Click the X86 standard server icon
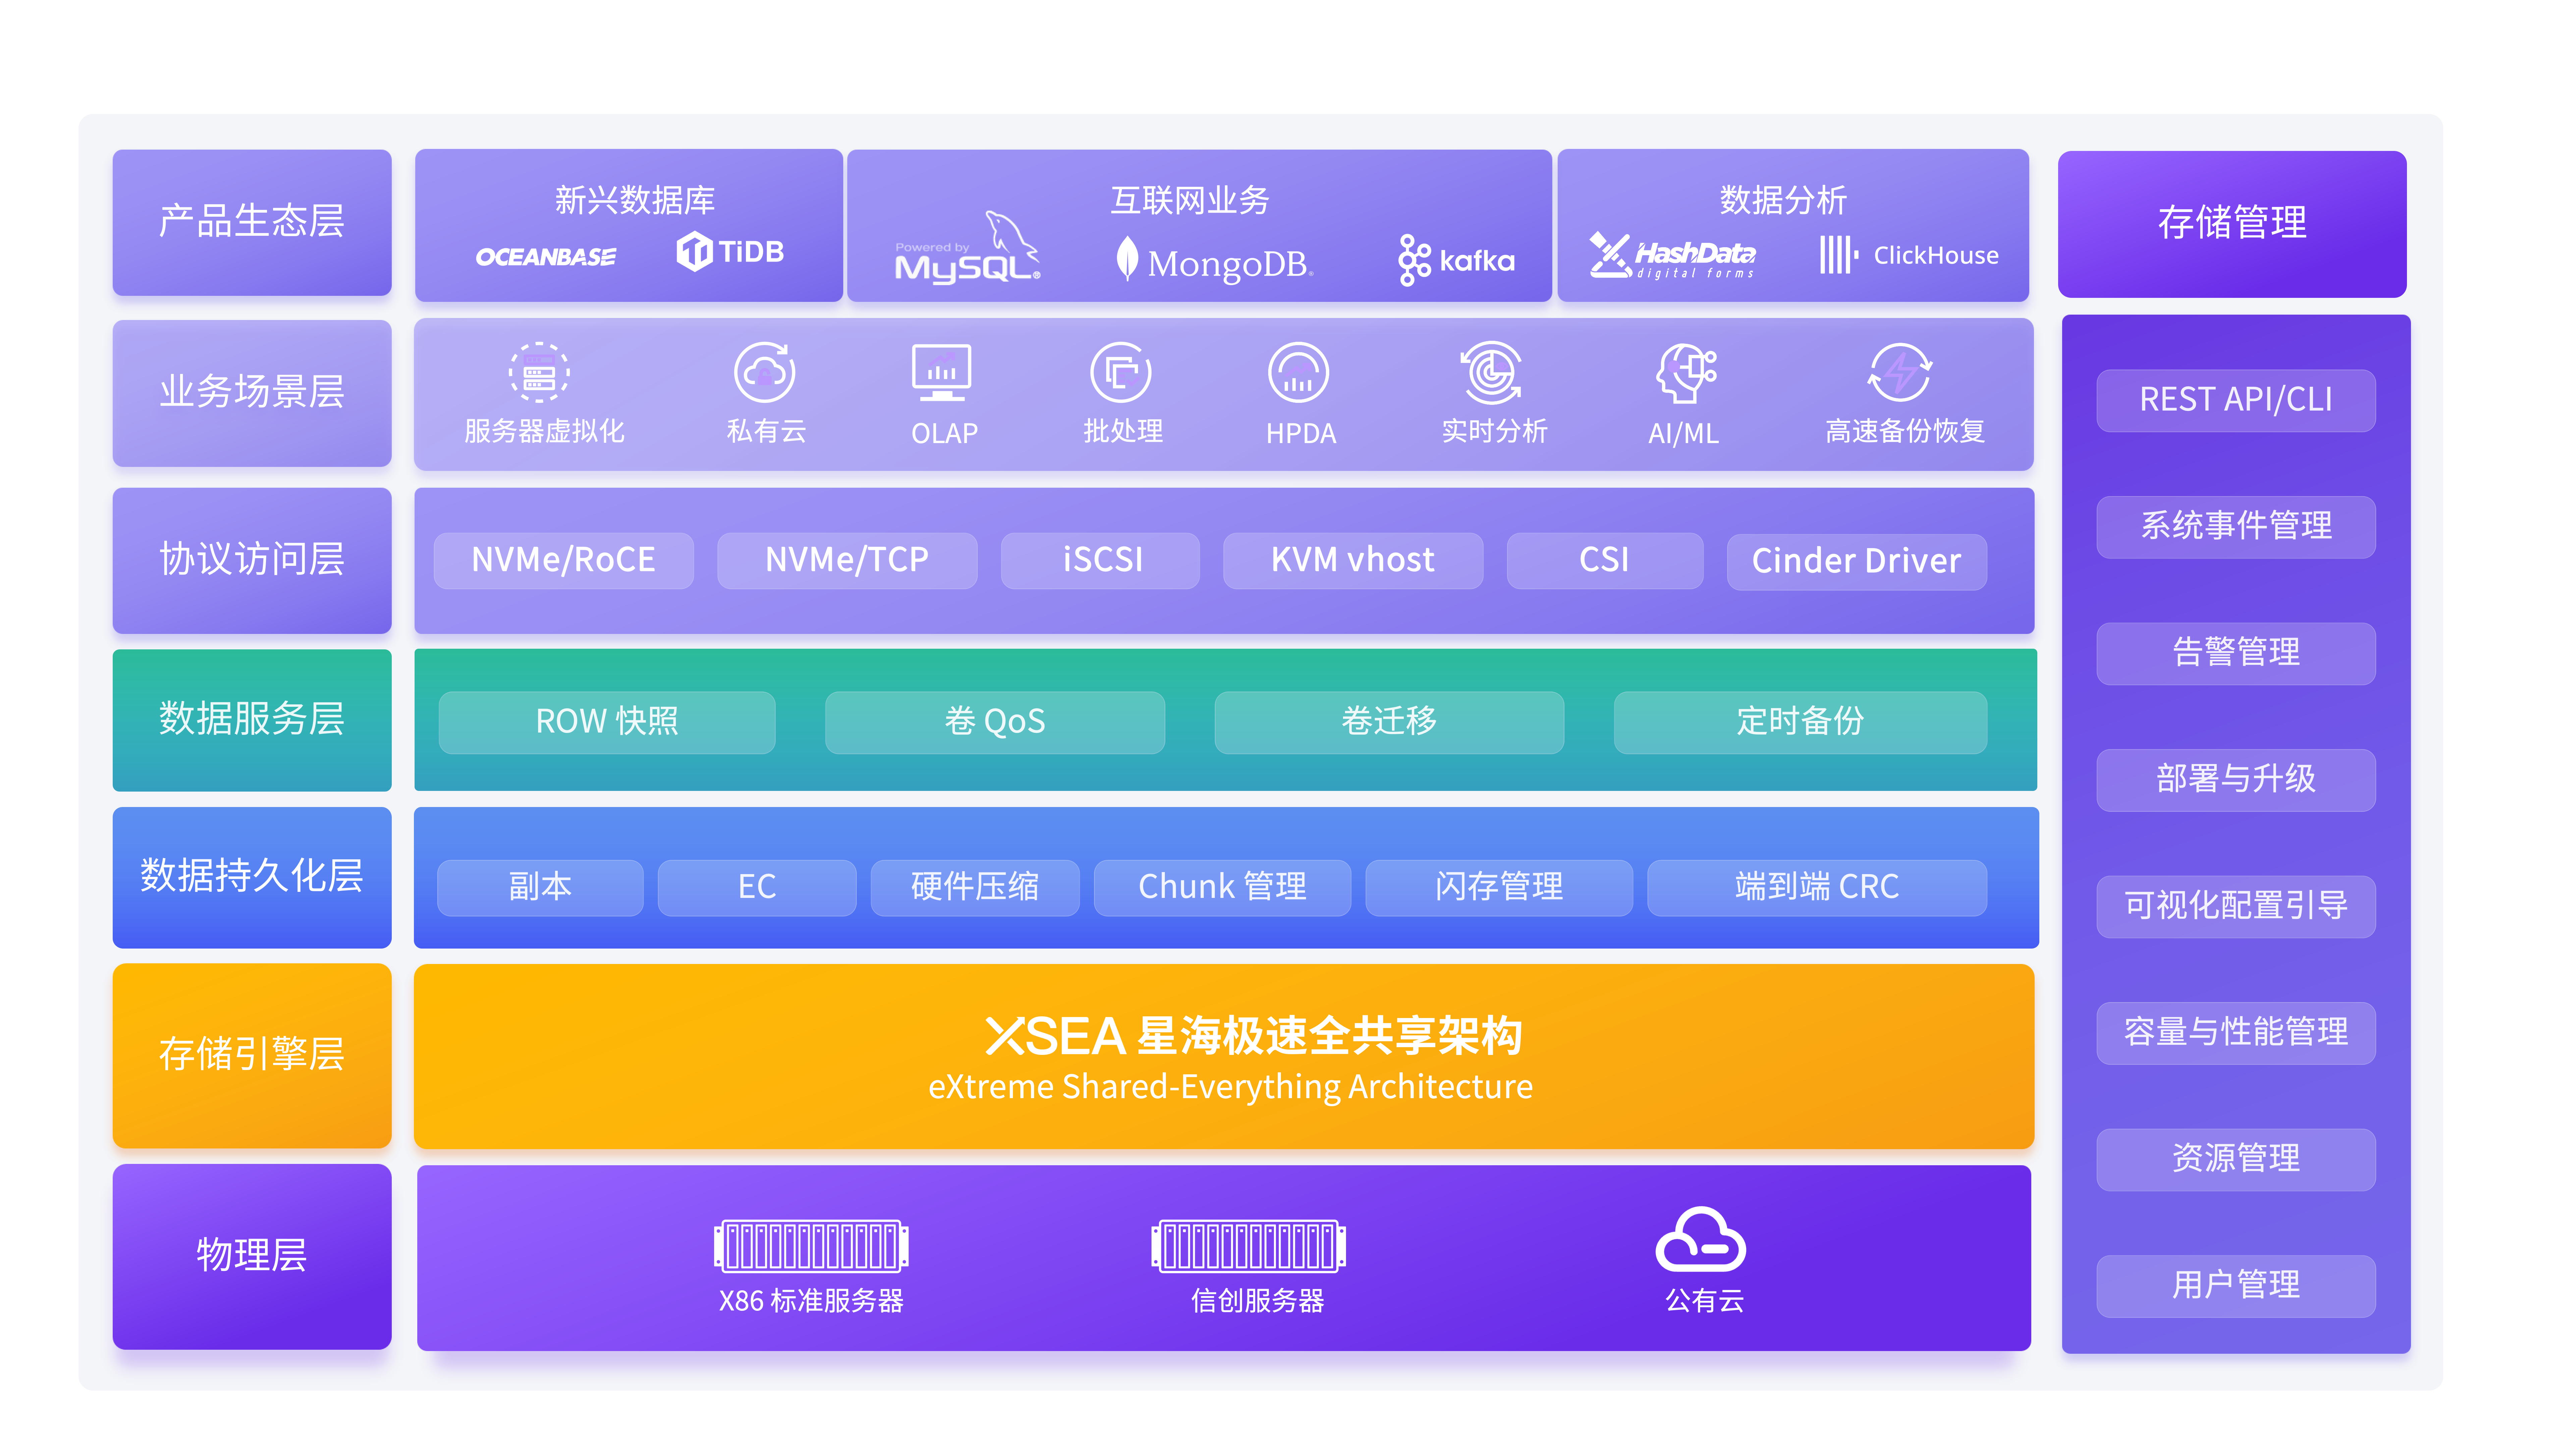Screen dimensions: 2576x1449 click(811, 1246)
